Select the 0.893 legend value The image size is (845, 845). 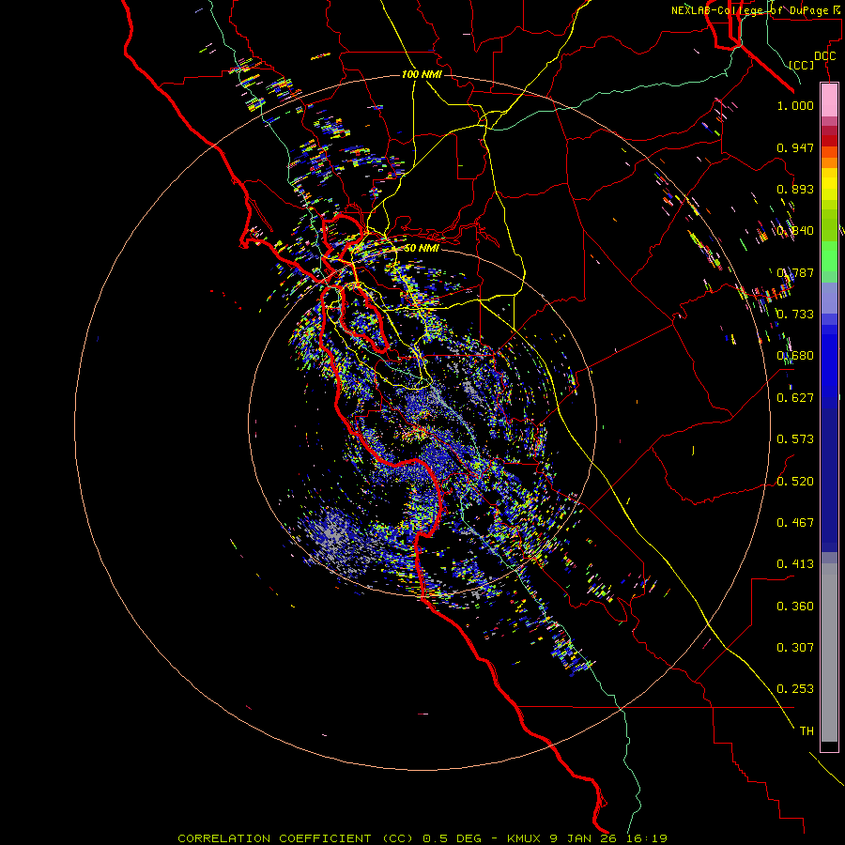(x=795, y=189)
